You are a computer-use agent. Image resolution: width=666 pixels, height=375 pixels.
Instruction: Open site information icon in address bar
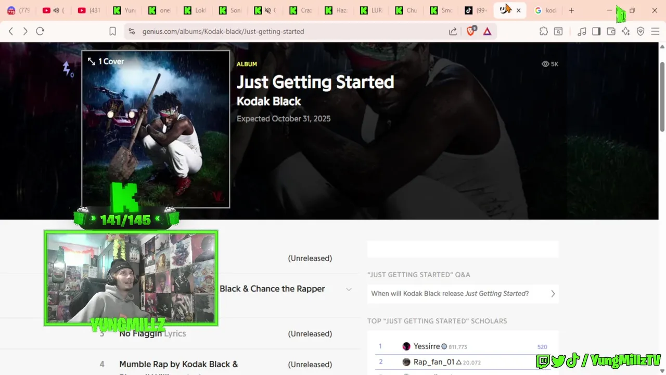131,31
